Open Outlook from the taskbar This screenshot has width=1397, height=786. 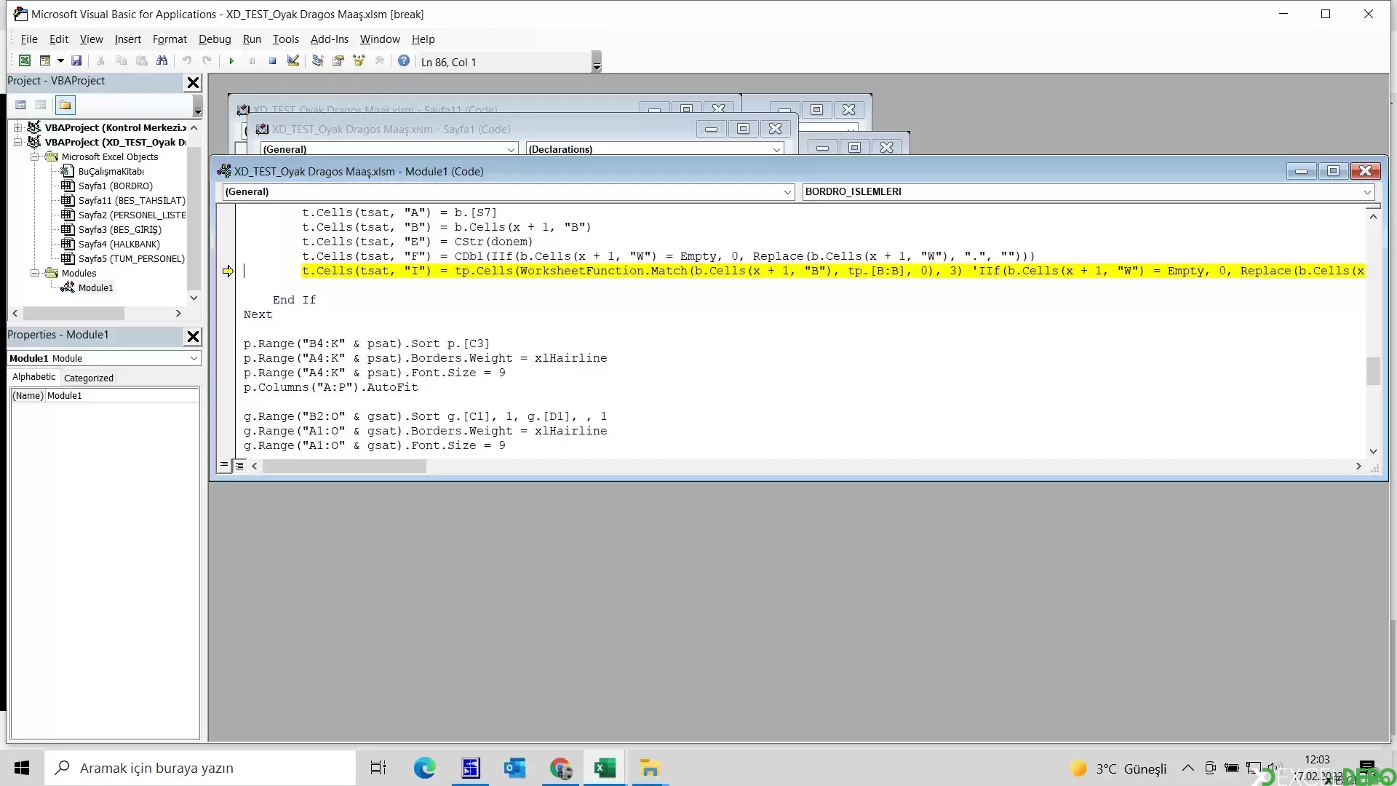point(515,768)
